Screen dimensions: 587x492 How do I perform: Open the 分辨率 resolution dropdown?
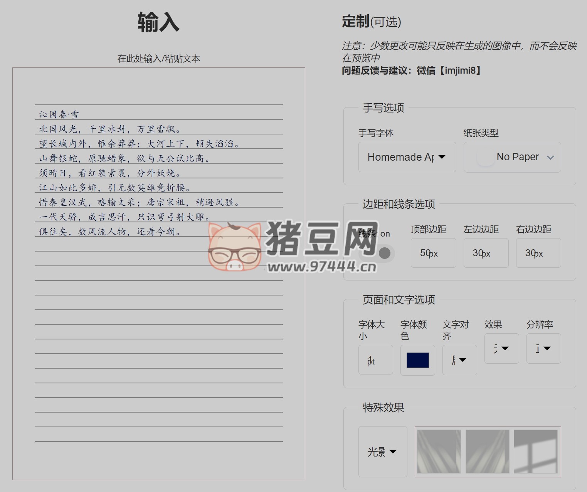pyautogui.click(x=543, y=348)
